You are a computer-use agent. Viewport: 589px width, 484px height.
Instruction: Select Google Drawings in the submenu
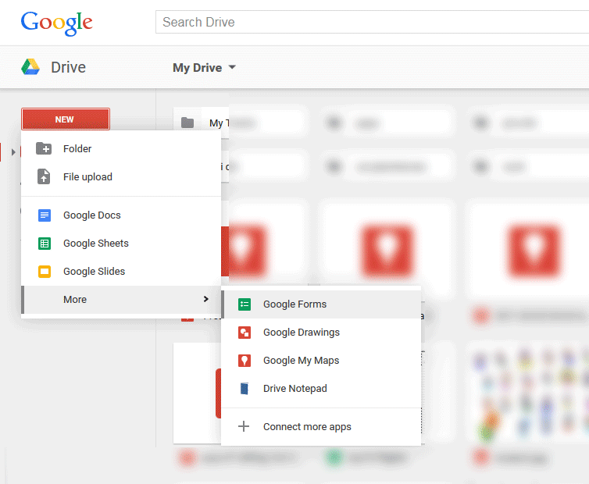tap(321, 333)
